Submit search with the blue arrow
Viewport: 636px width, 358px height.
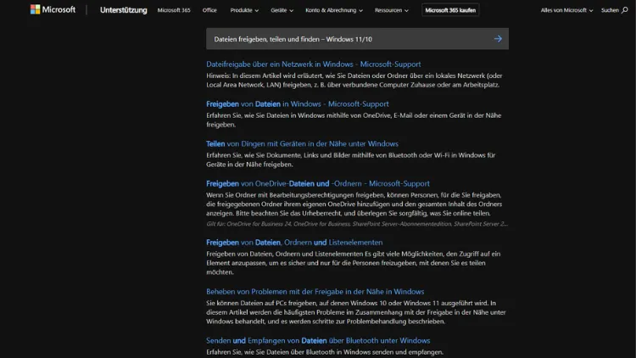click(498, 39)
